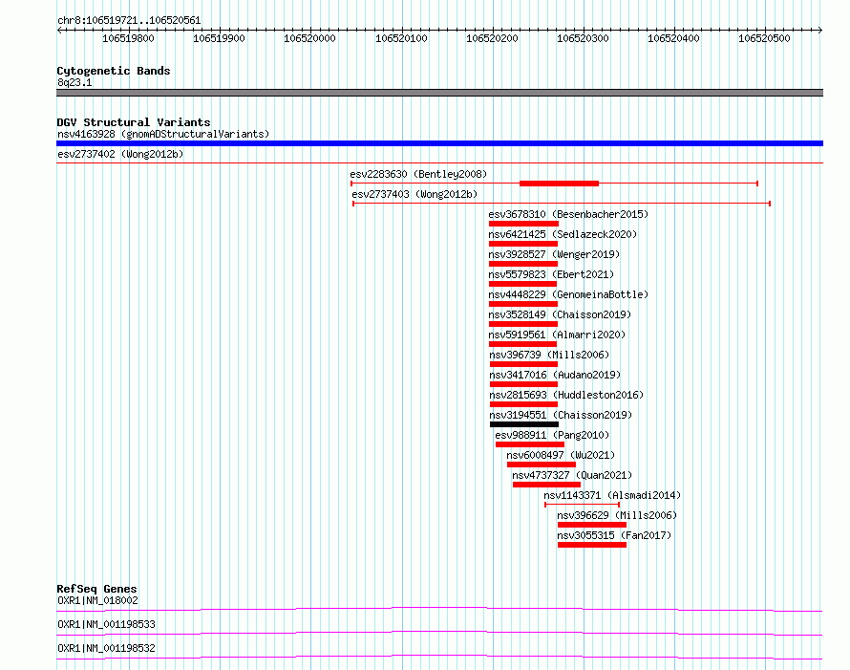The image size is (850, 670).
Task: Click the esv2737403 thin red span line
Action: pos(562,204)
